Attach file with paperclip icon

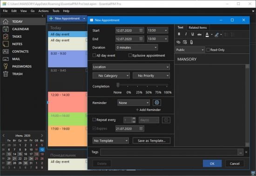(x=191, y=42)
